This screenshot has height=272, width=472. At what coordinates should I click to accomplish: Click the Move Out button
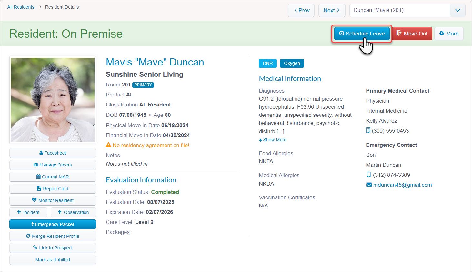pyautogui.click(x=412, y=34)
